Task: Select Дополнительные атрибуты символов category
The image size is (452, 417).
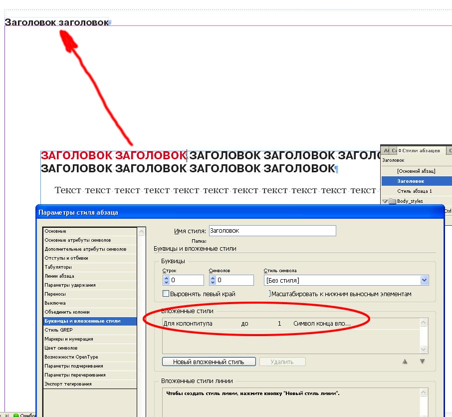Action: [x=90, y=249]
